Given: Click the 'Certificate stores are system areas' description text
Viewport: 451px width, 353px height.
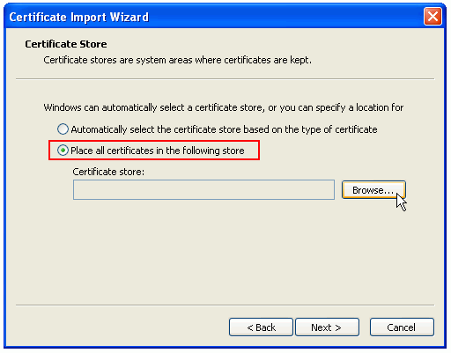Looking at the screenshot, I should point(177,60).
